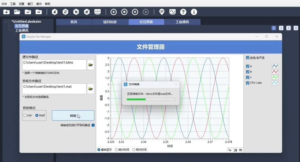Image resolution: width=300 pixels, height=162 pixels.
Task: Switch to the 首页 tab
Action: pyautogui.click(x=74, y=22)
